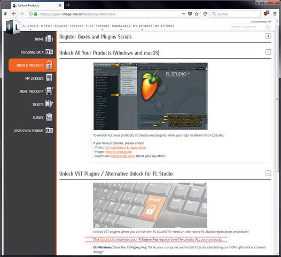Show site security green padlock info
The image size is (281, 257).
click(36, 14)
